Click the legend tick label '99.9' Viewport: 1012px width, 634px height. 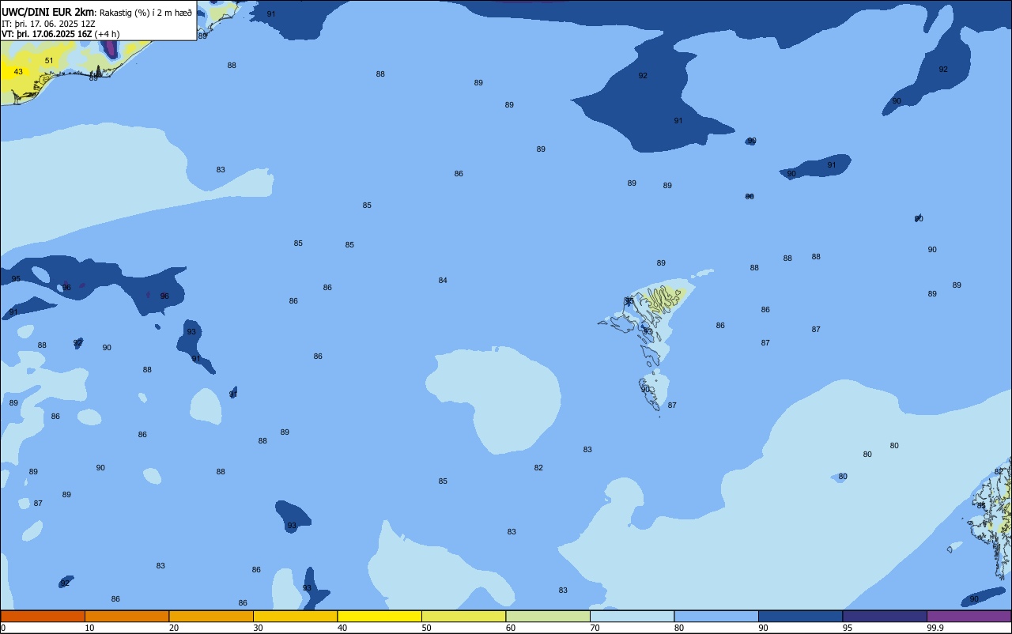(934, 628)
